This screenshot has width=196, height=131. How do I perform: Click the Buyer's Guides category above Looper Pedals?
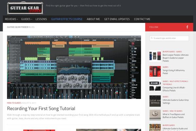(x=169, y=52)
